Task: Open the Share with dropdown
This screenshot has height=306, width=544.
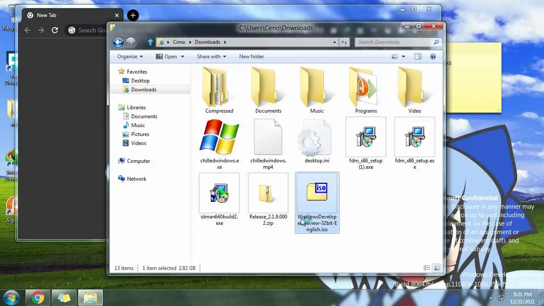Action: [212, 57]
